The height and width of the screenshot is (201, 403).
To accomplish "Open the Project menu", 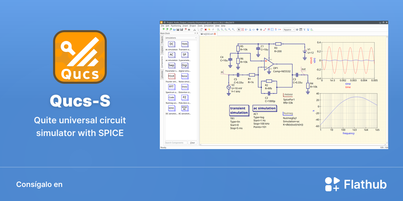I will click(x=193, y=26).
